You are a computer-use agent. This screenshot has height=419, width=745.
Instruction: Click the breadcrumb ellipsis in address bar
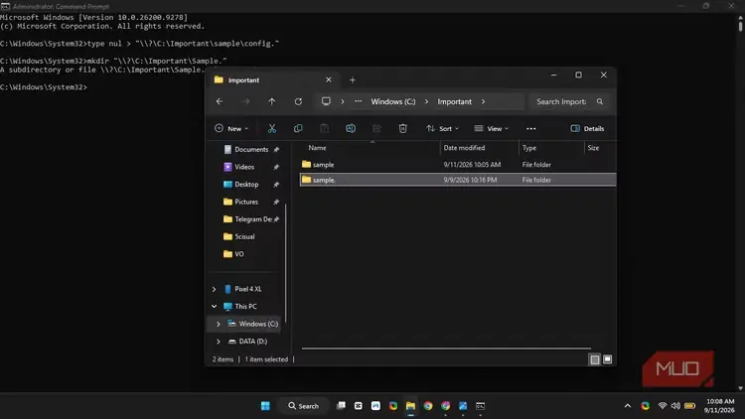pos(359,101)
